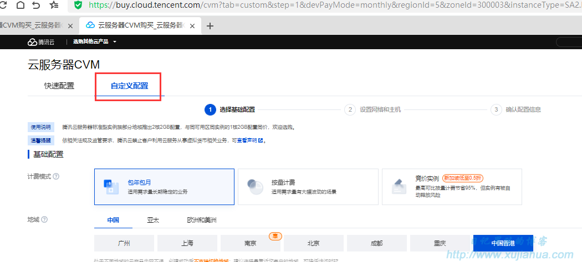Image resolution: width=582 pixels, height=262 pixels.
Task: Select the 中国 region tab
Action: pyautogui.click(x=113, y=220)
